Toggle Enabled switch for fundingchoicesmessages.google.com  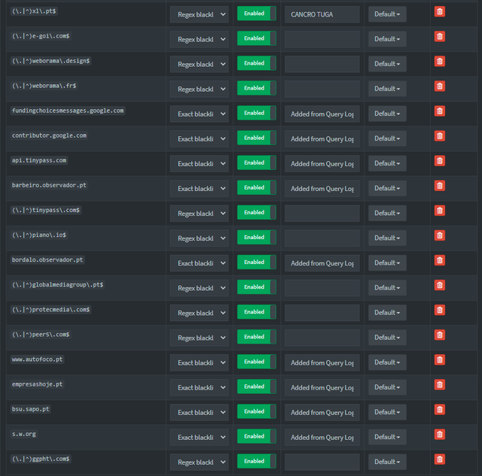tap(257, 113)
